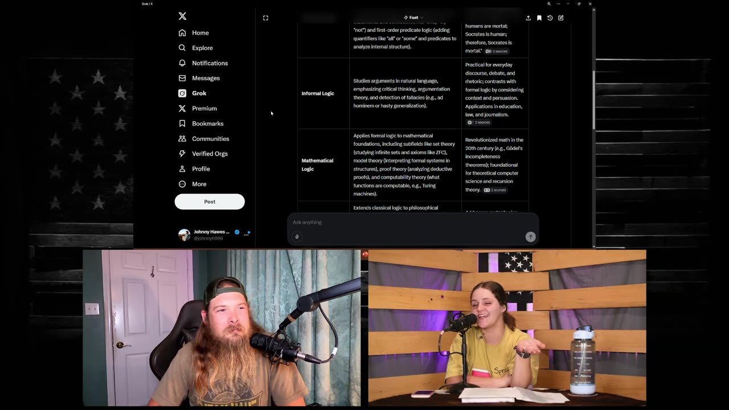
Task: Click the browser zoom magnifier icon
Action: pos(549,4)
